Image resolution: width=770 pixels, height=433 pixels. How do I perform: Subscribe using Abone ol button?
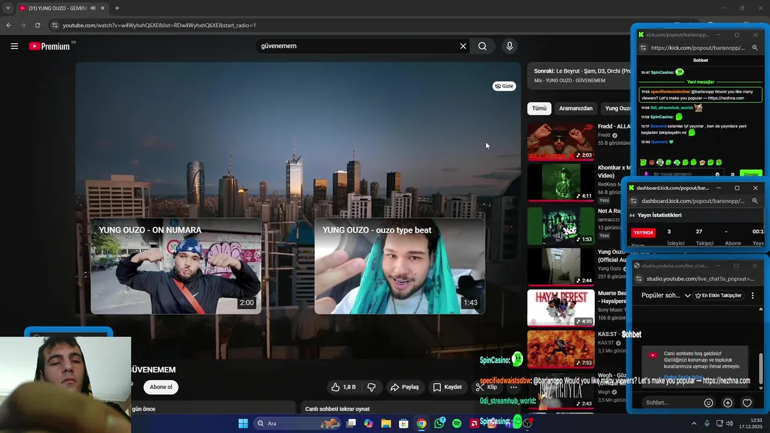point(161,387)
